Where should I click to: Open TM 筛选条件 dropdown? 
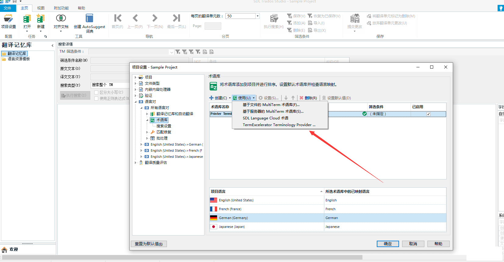point(171,52)
